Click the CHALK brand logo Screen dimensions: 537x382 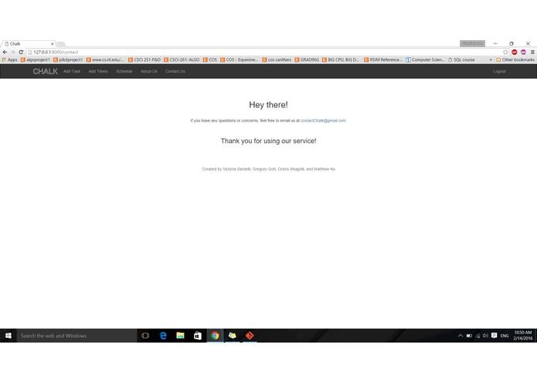[x=46, y=71]
